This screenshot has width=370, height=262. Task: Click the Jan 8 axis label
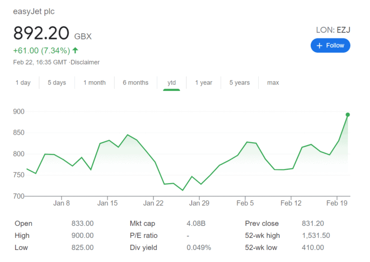click(61, 203)
